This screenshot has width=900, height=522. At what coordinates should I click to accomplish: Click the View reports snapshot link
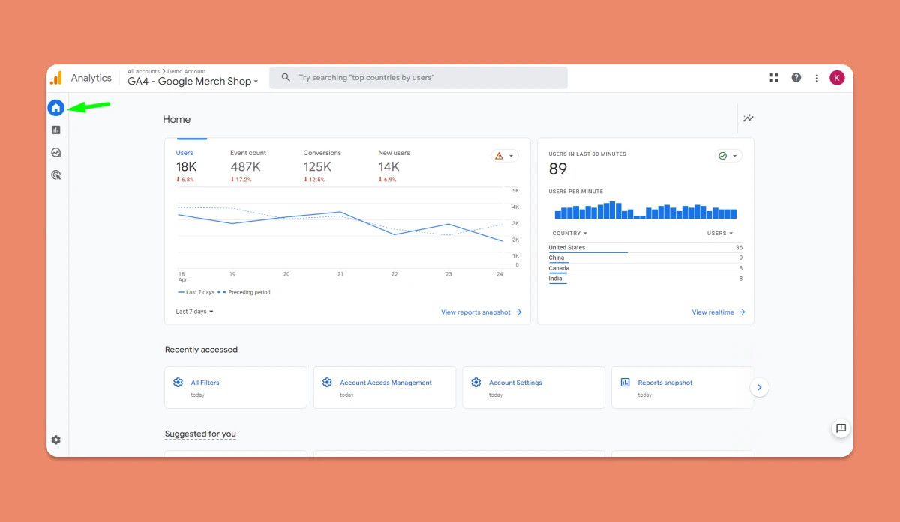(x=481, y=312)
